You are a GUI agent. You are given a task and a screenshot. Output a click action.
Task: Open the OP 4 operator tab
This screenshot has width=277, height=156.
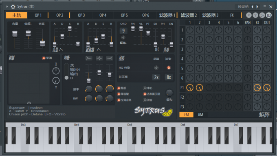(103, 15)
